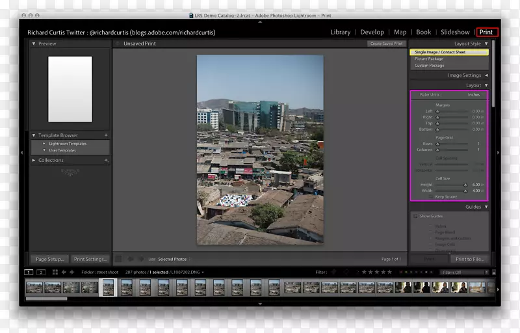Viewport: 520px width, 333px height.
Task: Hide the filmstrip via bottom arrow
Action: click(260, 304)
